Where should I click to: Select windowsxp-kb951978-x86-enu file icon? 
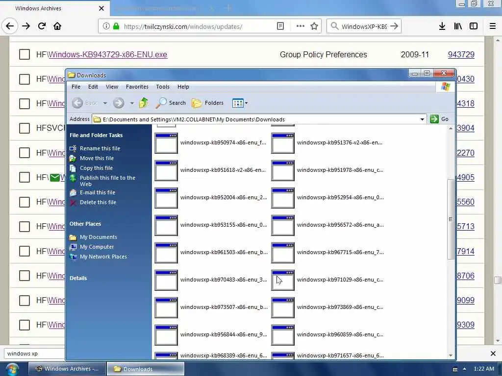[x=283, y=170]
